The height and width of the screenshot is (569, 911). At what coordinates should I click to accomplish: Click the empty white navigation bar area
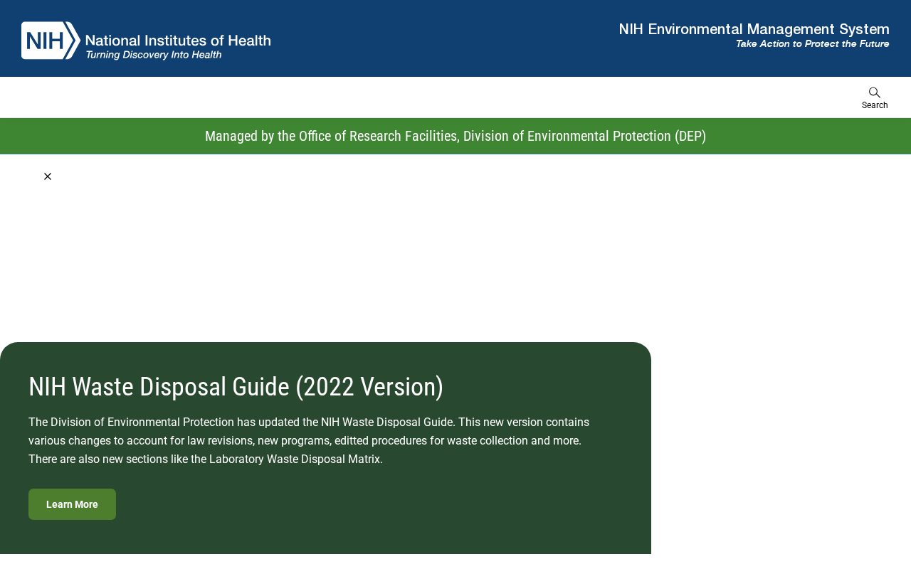427,97
